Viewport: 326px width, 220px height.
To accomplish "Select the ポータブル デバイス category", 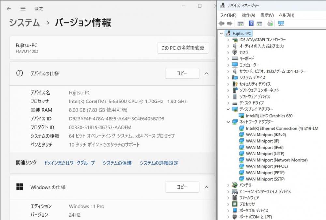I will click(254, 211).
